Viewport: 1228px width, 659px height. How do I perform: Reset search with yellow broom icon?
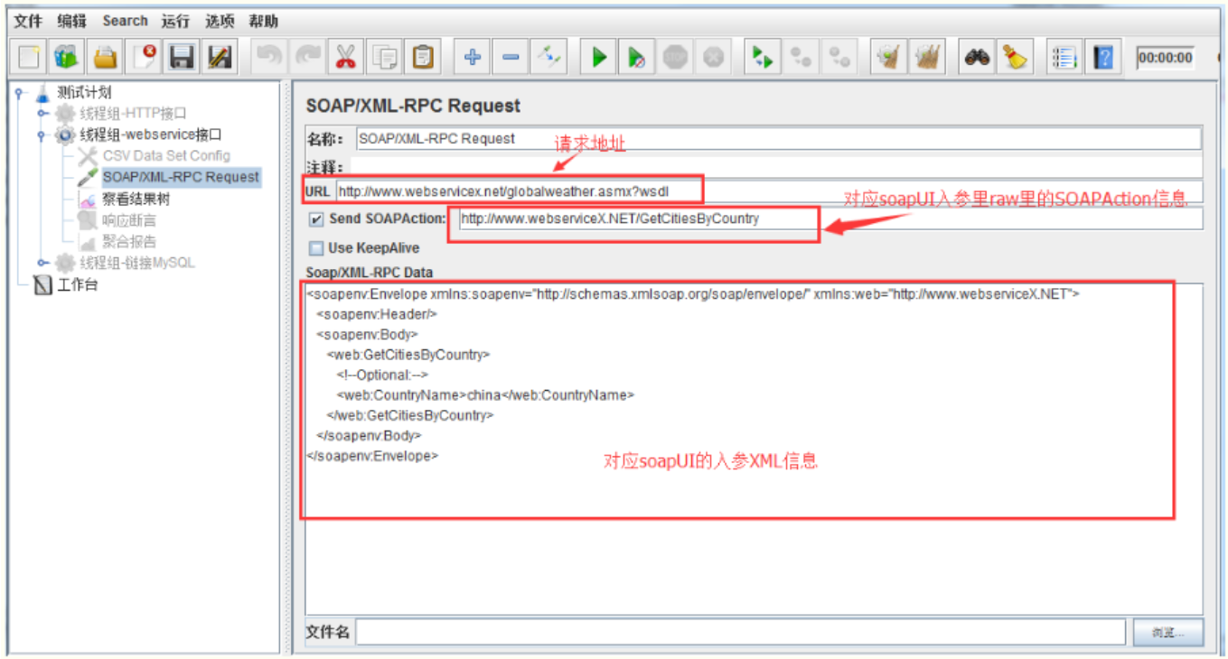click(x=1016, y=58)
